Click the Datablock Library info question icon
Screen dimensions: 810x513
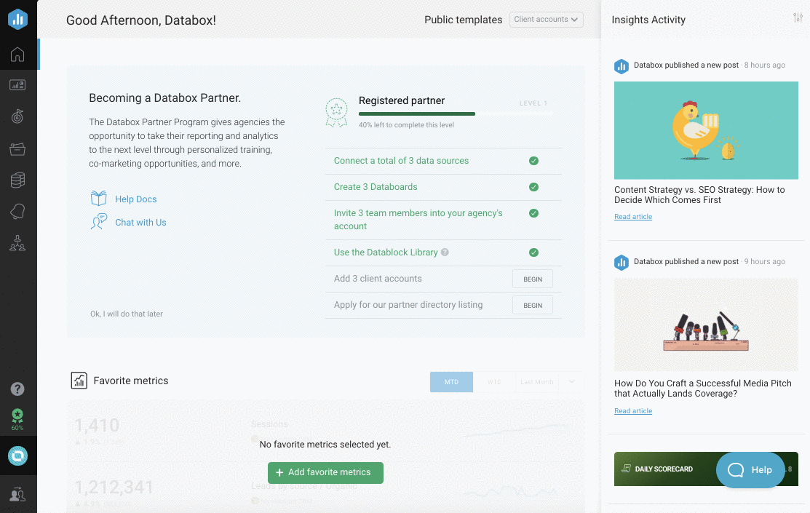(445, 252)
